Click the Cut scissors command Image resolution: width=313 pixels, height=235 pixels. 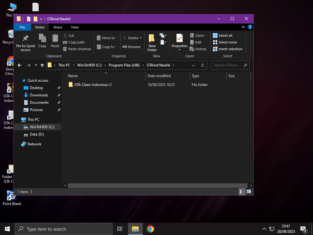68,35
